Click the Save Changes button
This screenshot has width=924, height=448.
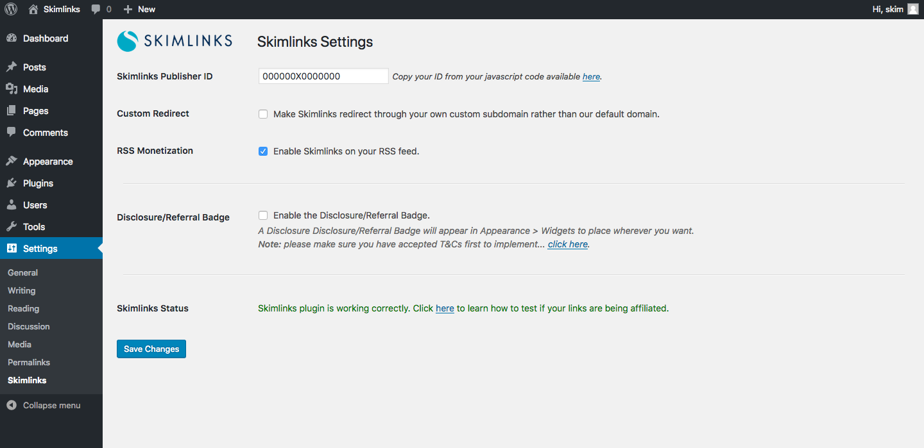click(151, 349)
